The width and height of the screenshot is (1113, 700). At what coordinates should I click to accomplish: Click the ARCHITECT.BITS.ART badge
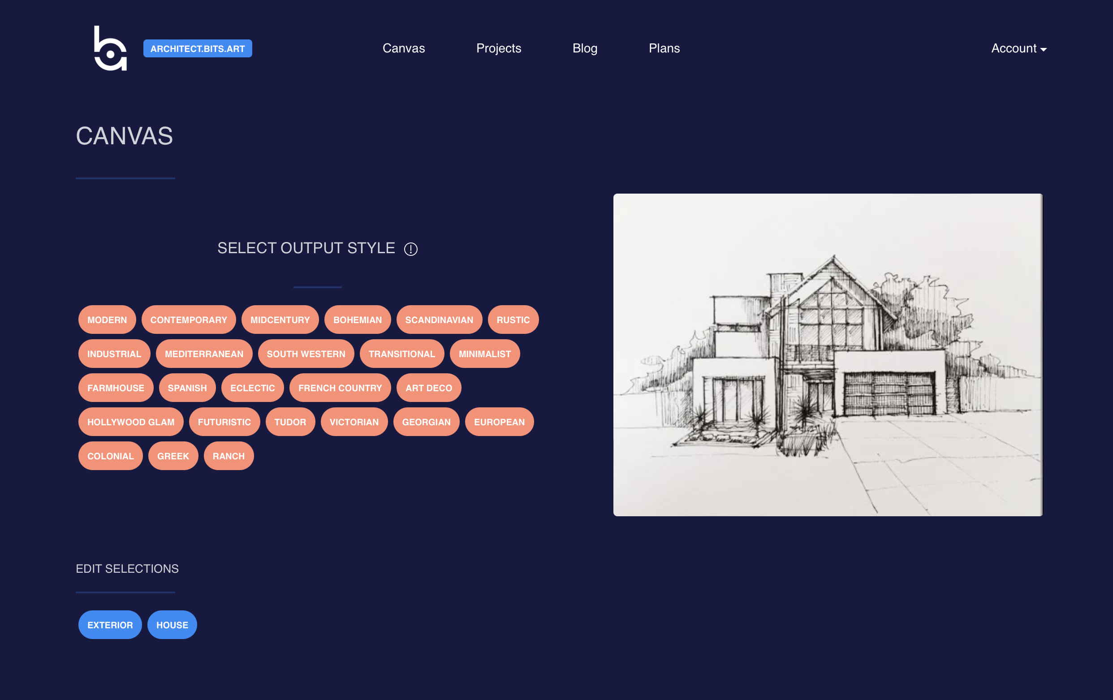[197, 48]
